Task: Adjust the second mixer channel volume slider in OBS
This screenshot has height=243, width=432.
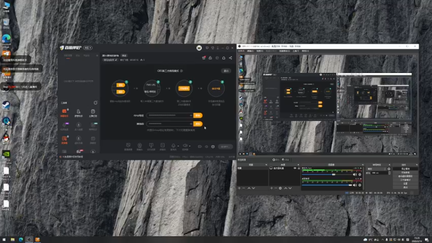Action: pyautogui.click(x=328, y=185)
